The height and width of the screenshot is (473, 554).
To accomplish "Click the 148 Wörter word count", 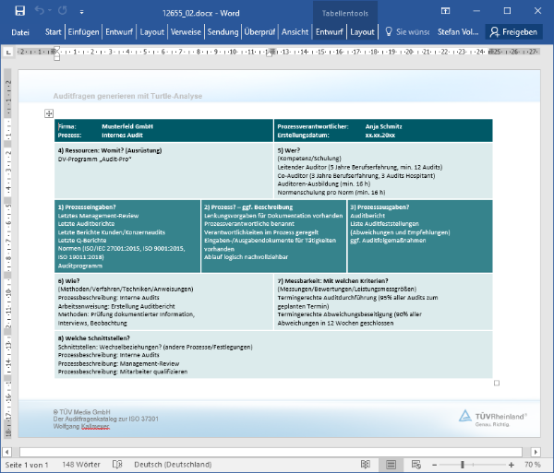I will [80, 465].
